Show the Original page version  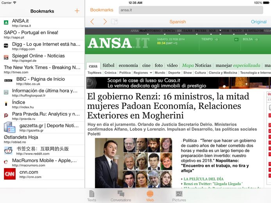tap(259, 22)
